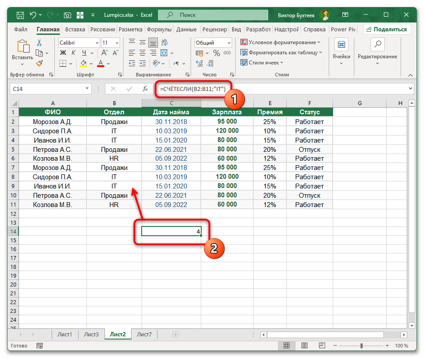This screenshot has height=358, width=424.
Task: Increase decimal places
Action: pyautogui.click(x=199, y=64)
